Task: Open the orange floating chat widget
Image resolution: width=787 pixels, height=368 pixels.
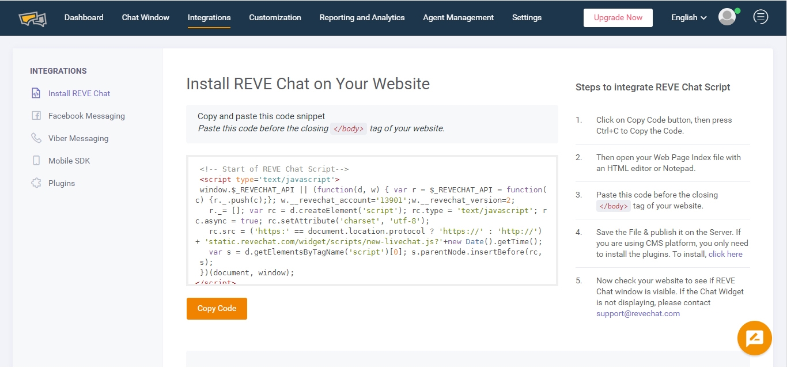Action: (754, 338)
